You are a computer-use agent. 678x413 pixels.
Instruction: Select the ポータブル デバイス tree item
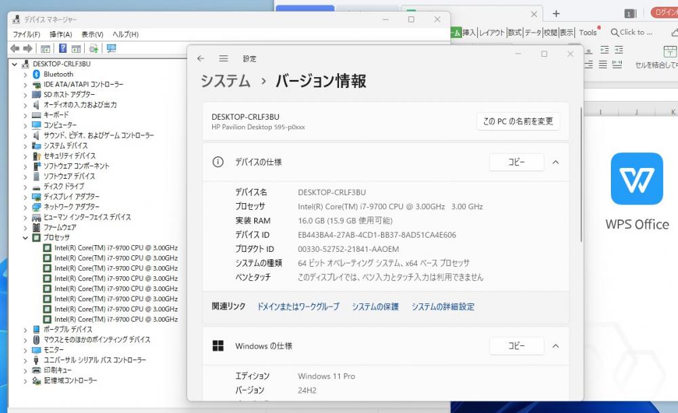pyautogui.click(x=68, y=330)
